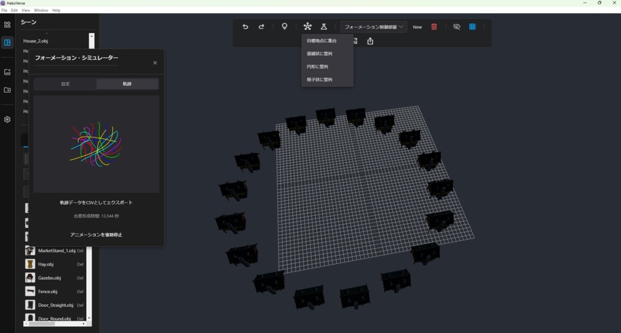Toggle the crossed-eye visibility icon
Viewport: 621px width, 333px height.
(x=457, y=27)
